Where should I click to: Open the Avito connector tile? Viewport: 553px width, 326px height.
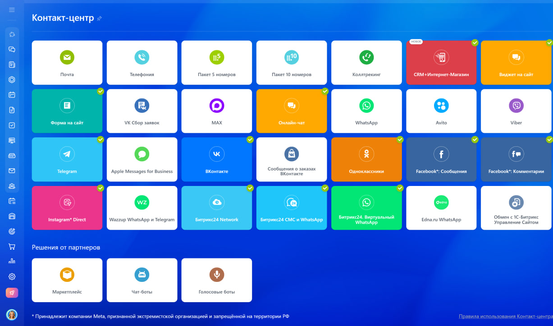tap(441, 111)
